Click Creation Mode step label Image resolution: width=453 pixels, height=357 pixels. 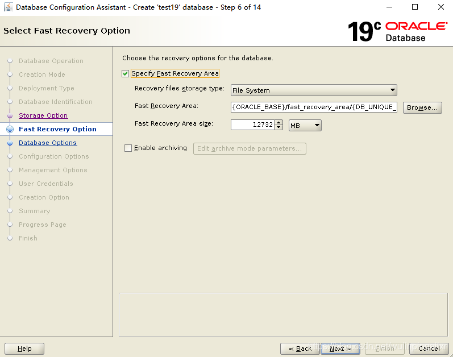coord(42,74)
